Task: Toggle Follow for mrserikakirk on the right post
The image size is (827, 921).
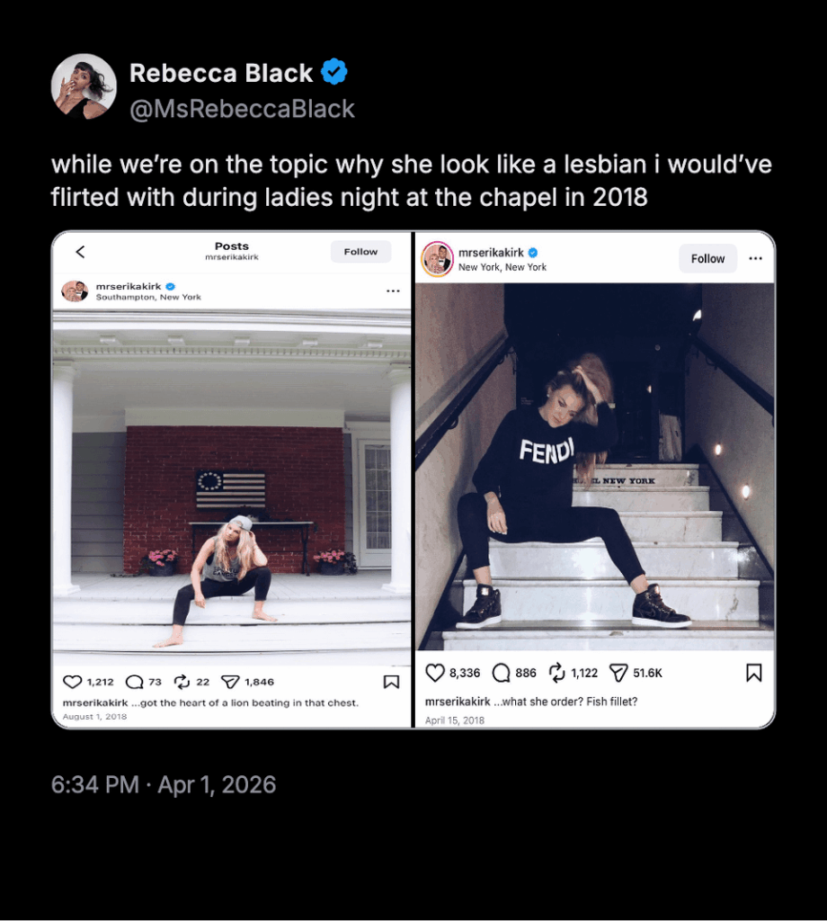Action: 707,258
